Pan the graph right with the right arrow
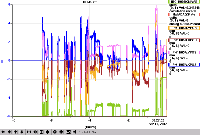The height and width of the screenshot is (135, 200). (9, 132)
